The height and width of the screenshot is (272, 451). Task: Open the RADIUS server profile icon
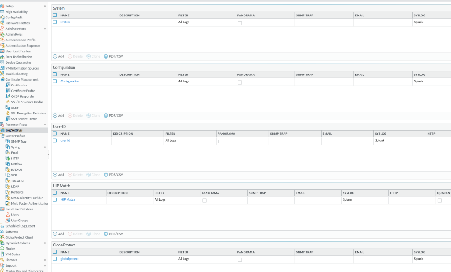coord(8,169)
